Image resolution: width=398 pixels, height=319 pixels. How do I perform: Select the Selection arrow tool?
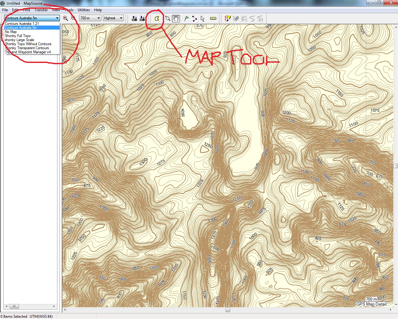pyautogui.click(x=203, y=18)
